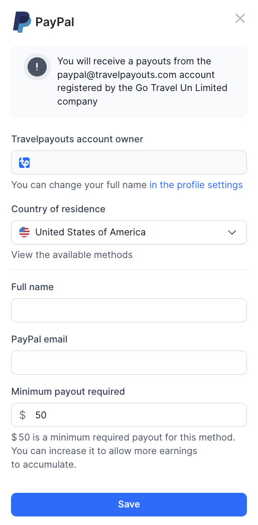Click the PayPal title text
Screen dimensions: 258x525
[x=55, y=23]
